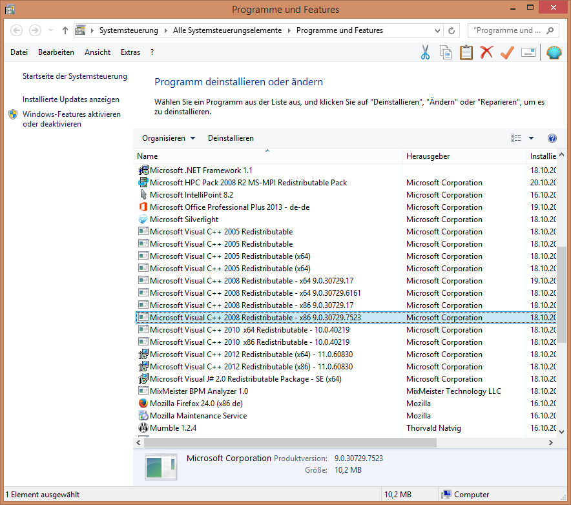This screenshot has height=505, width=571.
Task: Click the shell icon in toolbar
Action: tap(554, 52)
